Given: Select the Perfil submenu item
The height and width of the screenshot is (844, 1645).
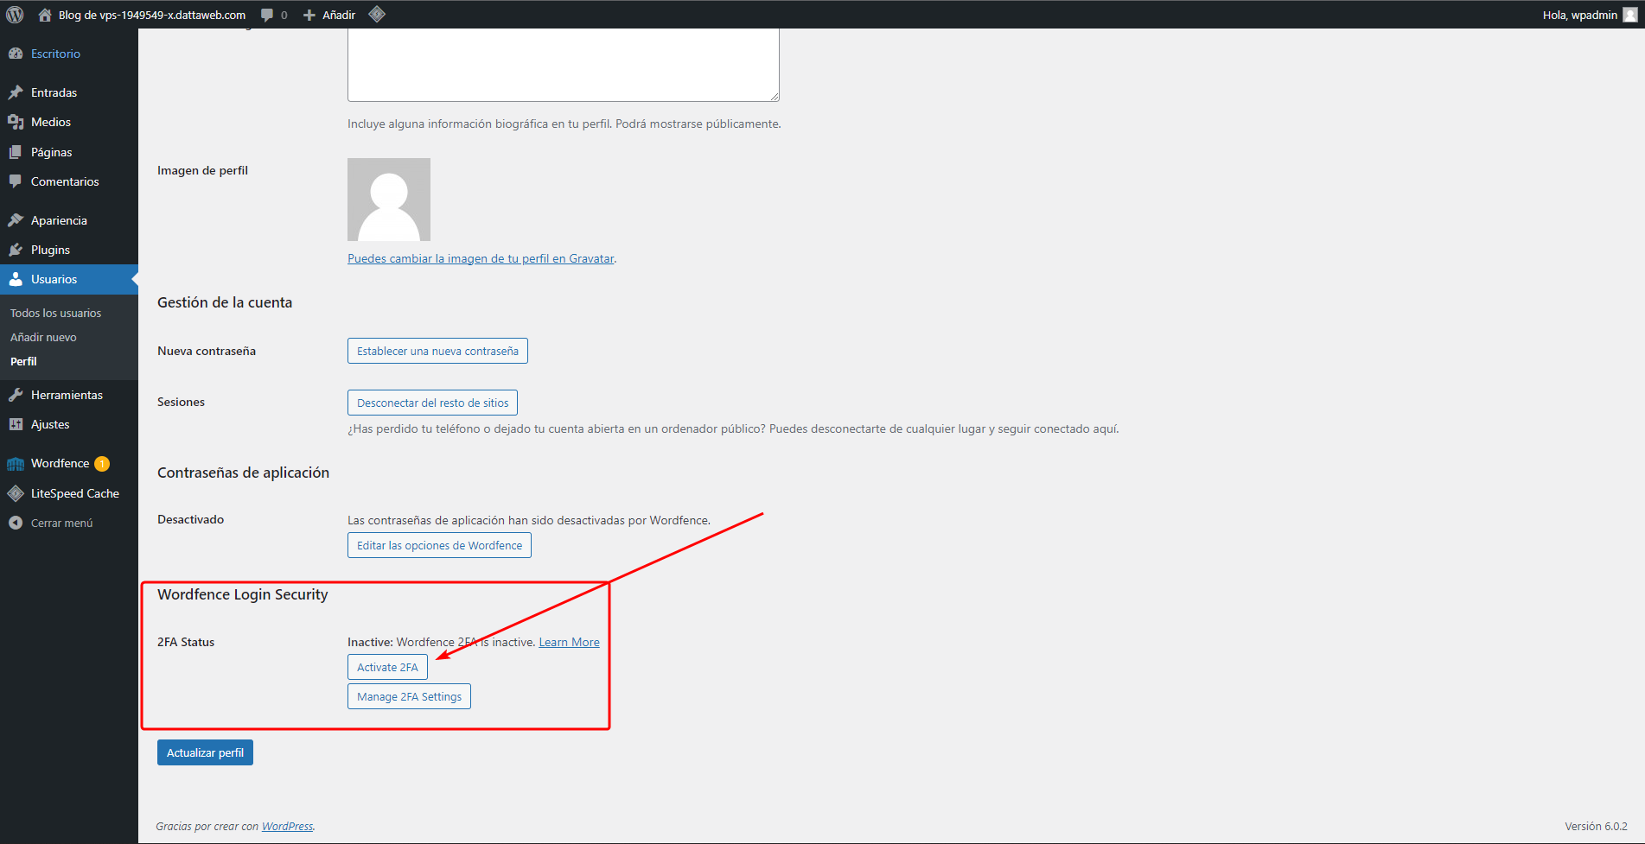Looking at the screenshot, I should click(x=23, y=361).
